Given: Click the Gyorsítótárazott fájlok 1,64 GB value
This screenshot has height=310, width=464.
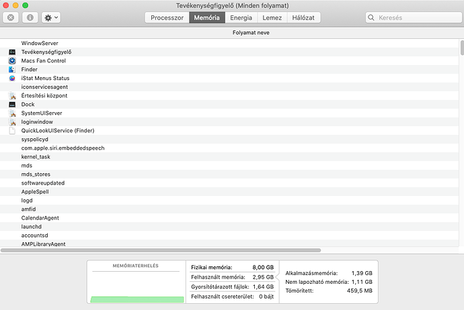Looking at the screenshot, I should click(263, 287).
